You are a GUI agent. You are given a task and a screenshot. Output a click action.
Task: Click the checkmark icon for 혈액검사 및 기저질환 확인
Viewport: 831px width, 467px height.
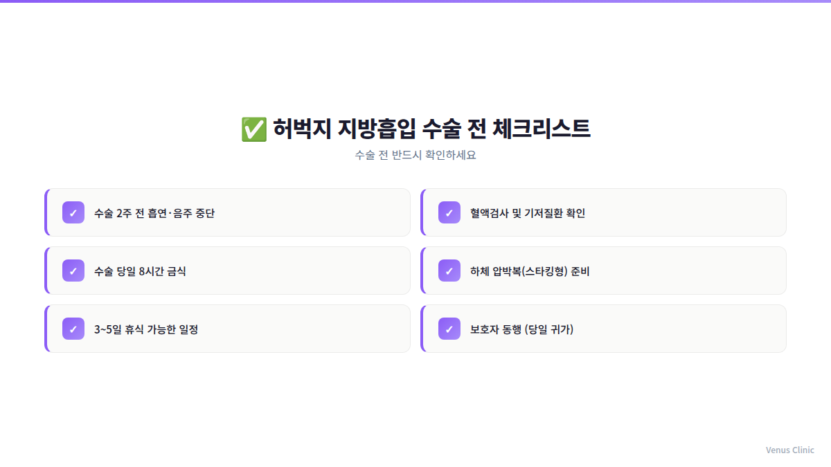click(x=449, y=212)
